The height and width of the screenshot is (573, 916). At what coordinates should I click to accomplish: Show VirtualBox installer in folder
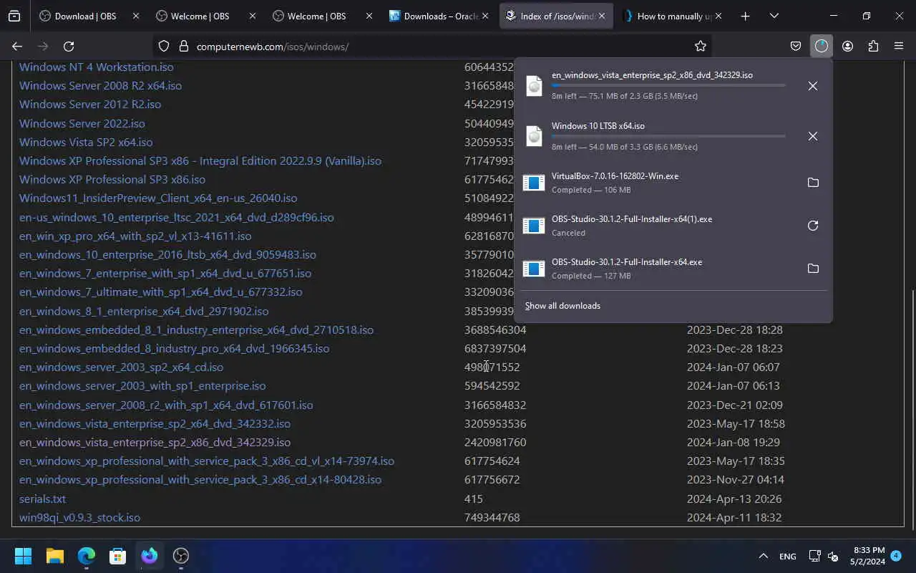(813, 183)
